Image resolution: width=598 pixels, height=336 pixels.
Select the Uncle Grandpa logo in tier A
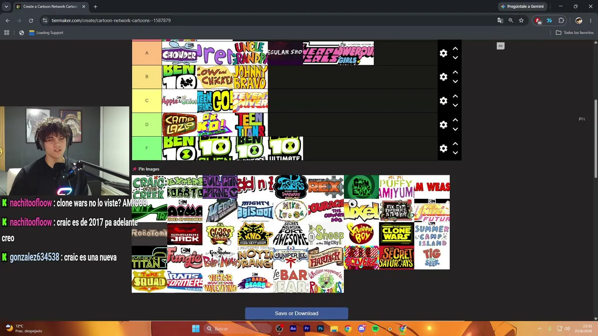(x=250, y=53)
